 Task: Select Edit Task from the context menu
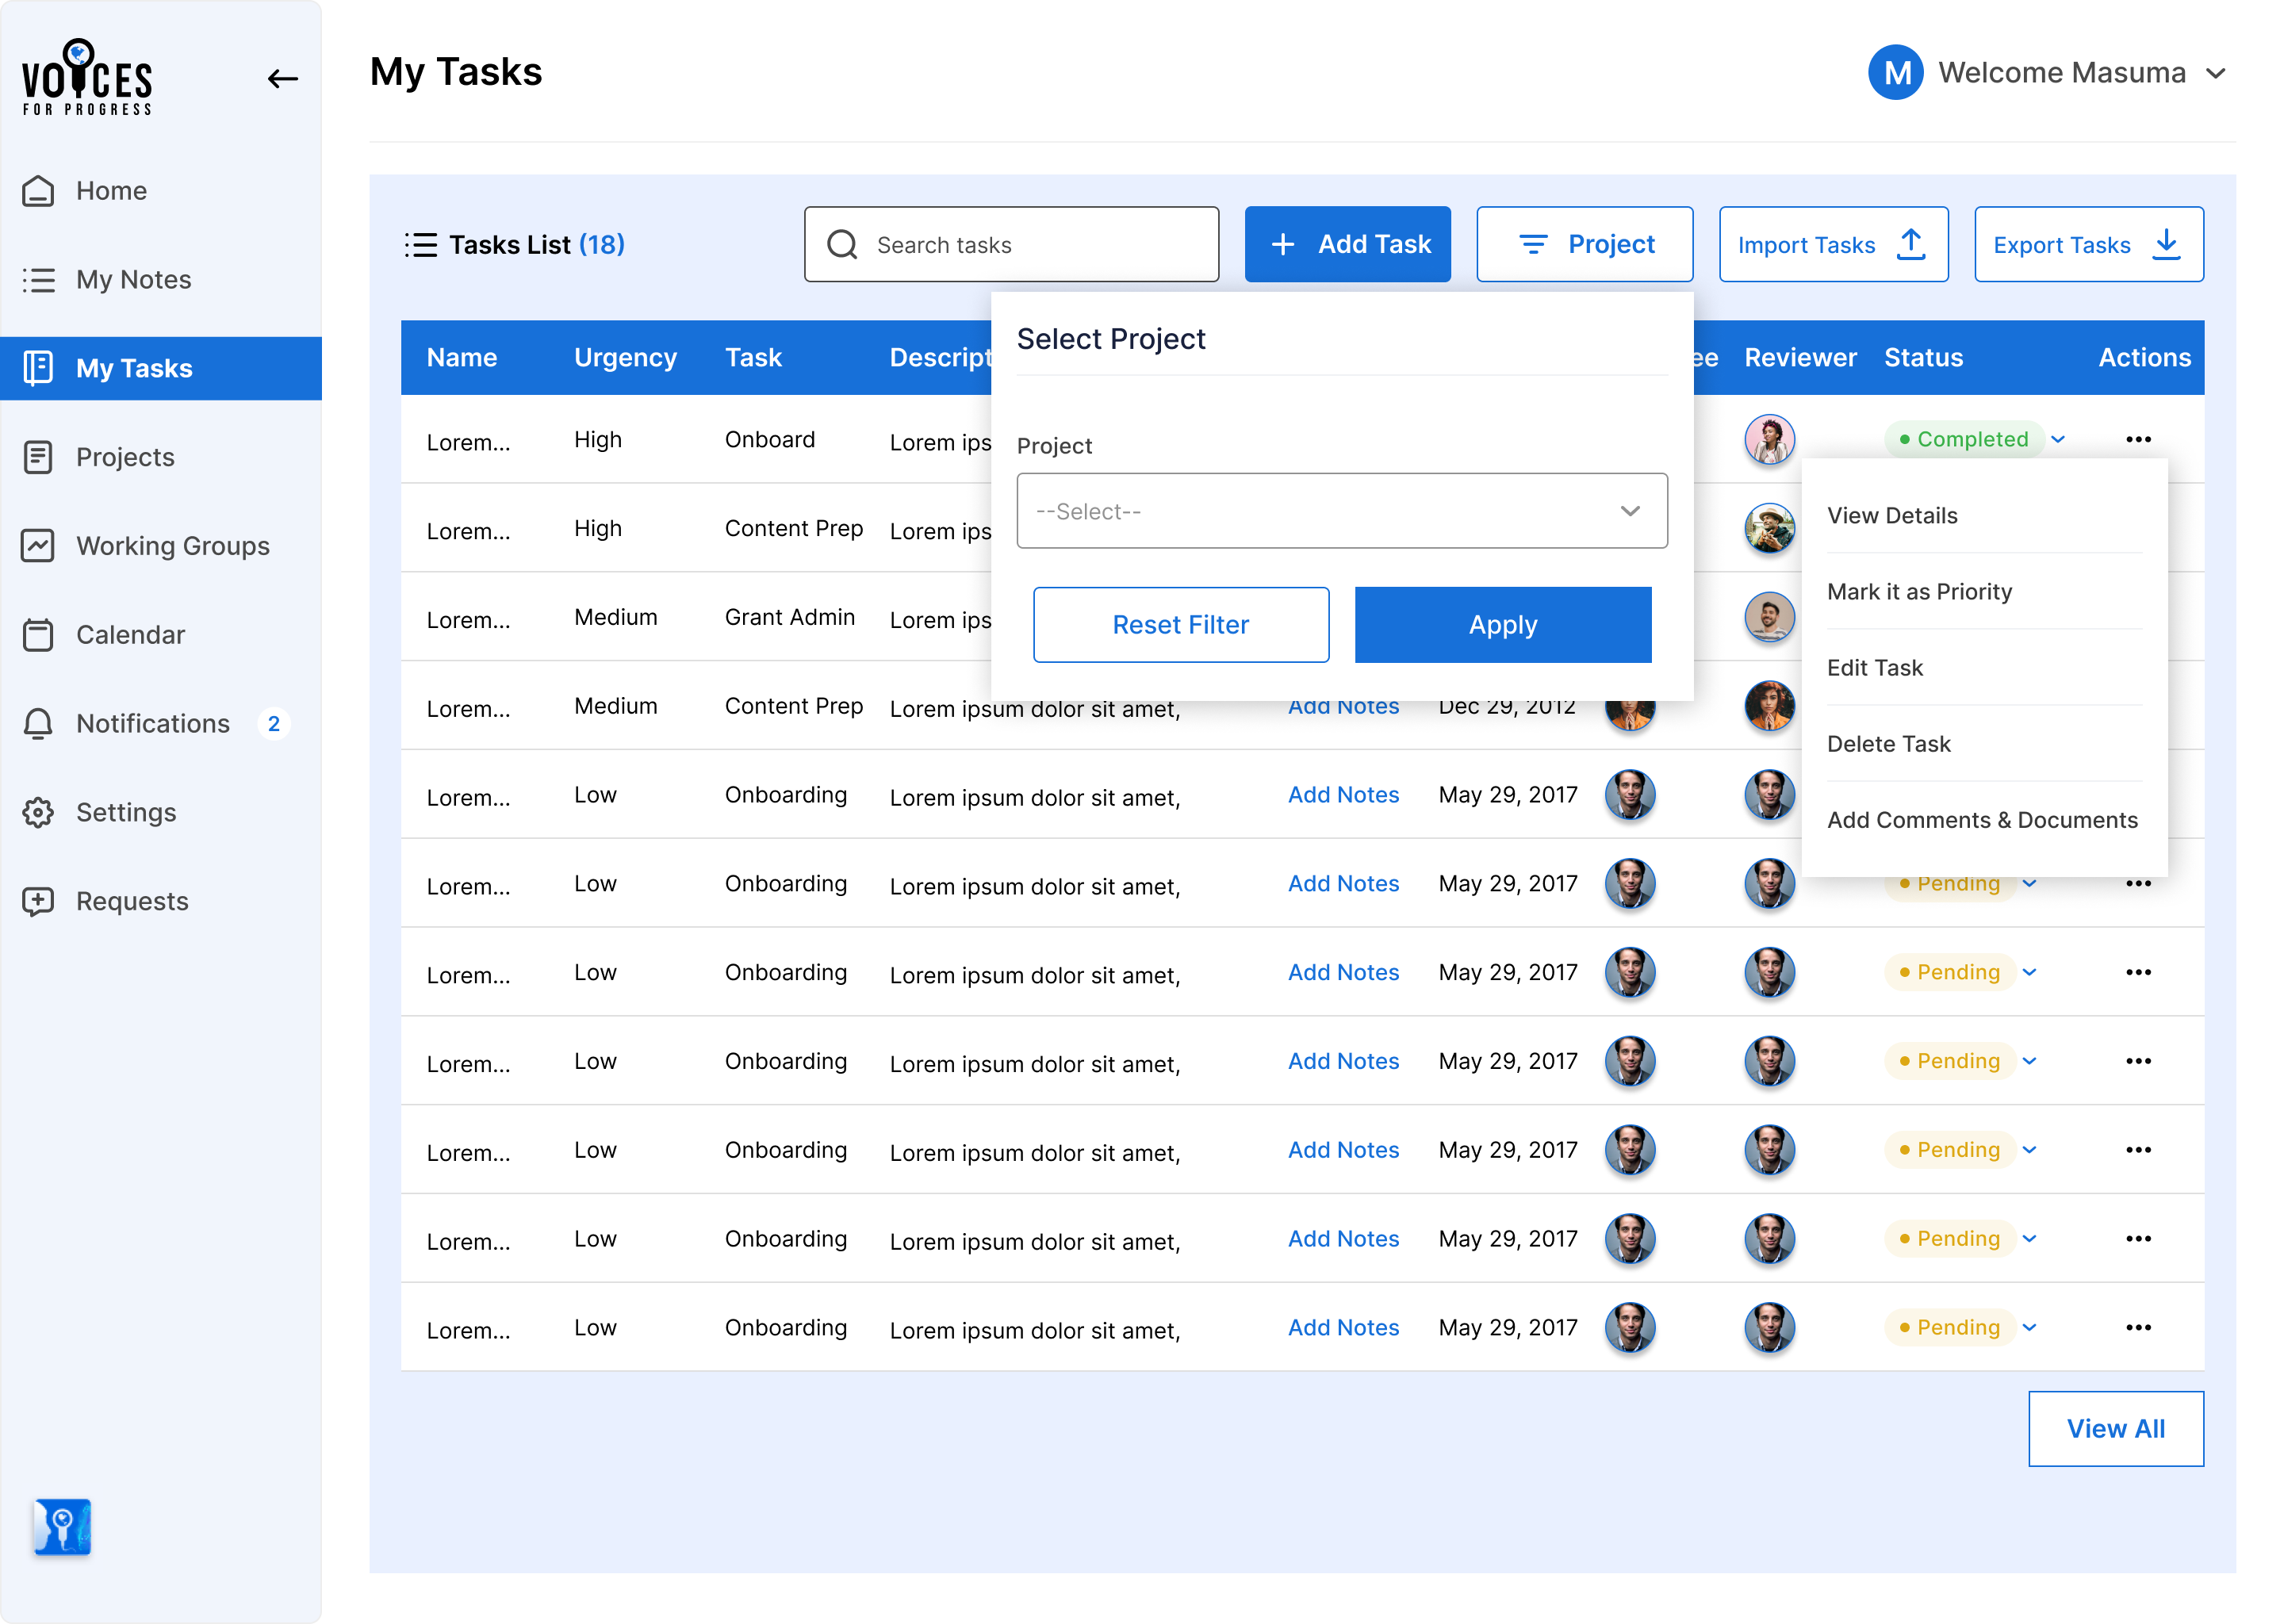click(x=1875, y=667)
